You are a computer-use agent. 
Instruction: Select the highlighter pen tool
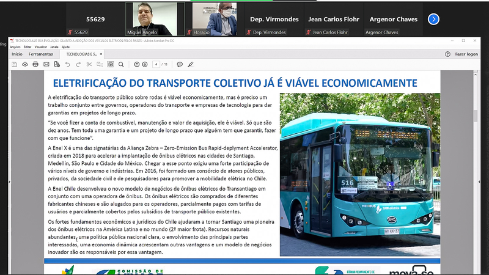pos(190,64)
